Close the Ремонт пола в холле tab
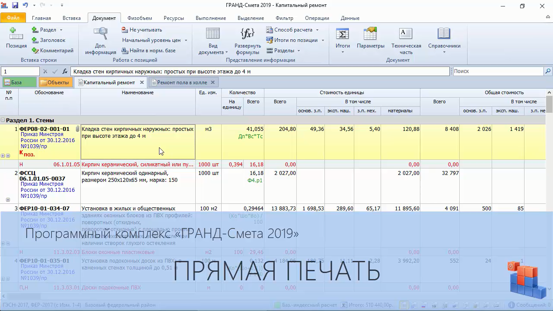 click(x=213, y=82)
